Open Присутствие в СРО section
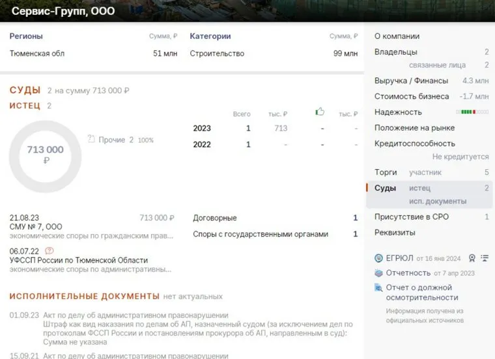Screen dimensions: 495x359 [411, 217]
